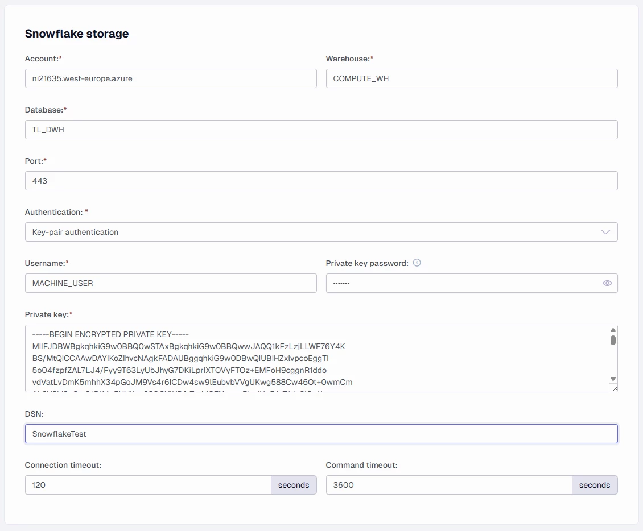Click the Private key textarea resize handle

613,388
